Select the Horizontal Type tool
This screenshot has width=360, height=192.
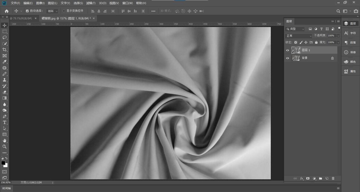(x=5, y=122)
